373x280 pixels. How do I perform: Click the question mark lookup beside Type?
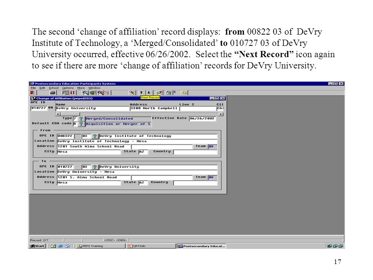(x=81, y=119)
